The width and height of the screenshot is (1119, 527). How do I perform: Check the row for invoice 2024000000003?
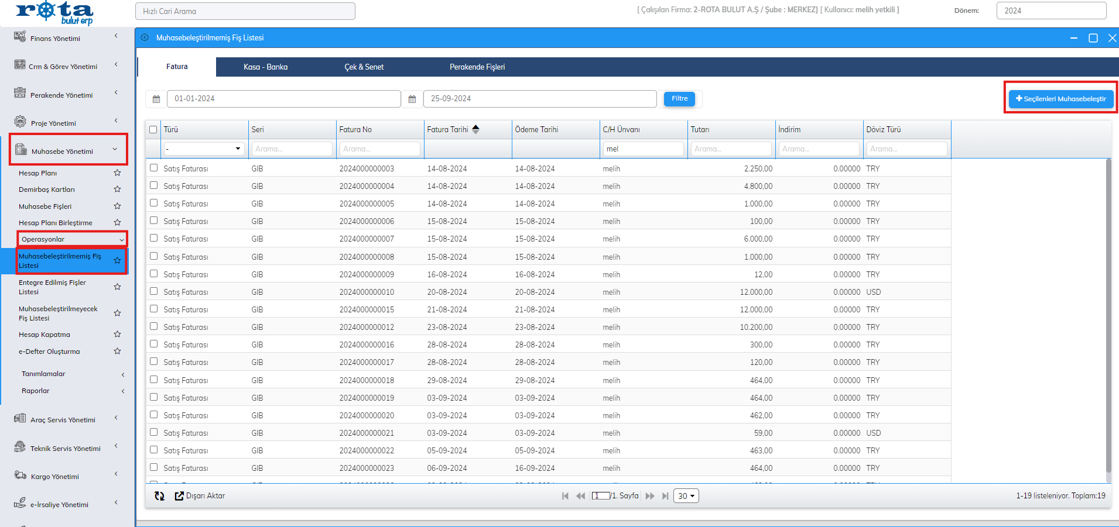153,168
